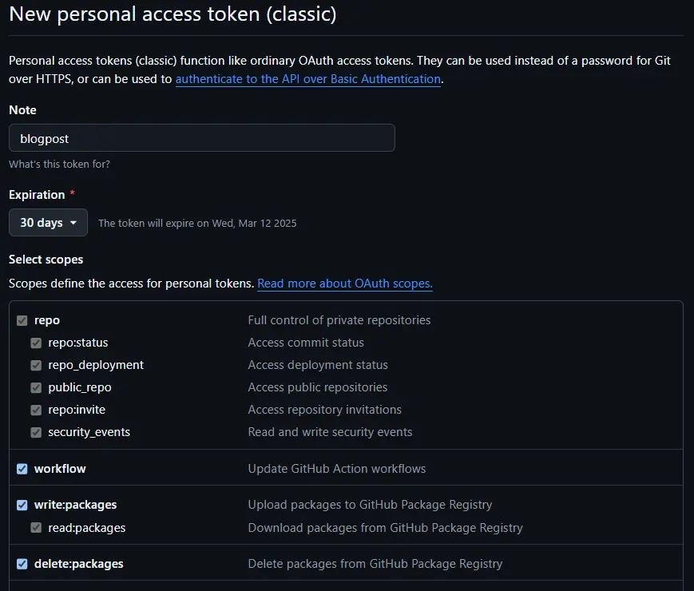Click 'Update GitHub Action workflows' description
The image size is (694, 591).
pos(337,469)
